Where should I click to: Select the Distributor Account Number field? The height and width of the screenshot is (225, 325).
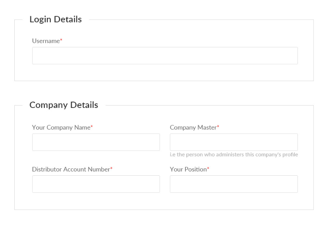coord(96,184)
